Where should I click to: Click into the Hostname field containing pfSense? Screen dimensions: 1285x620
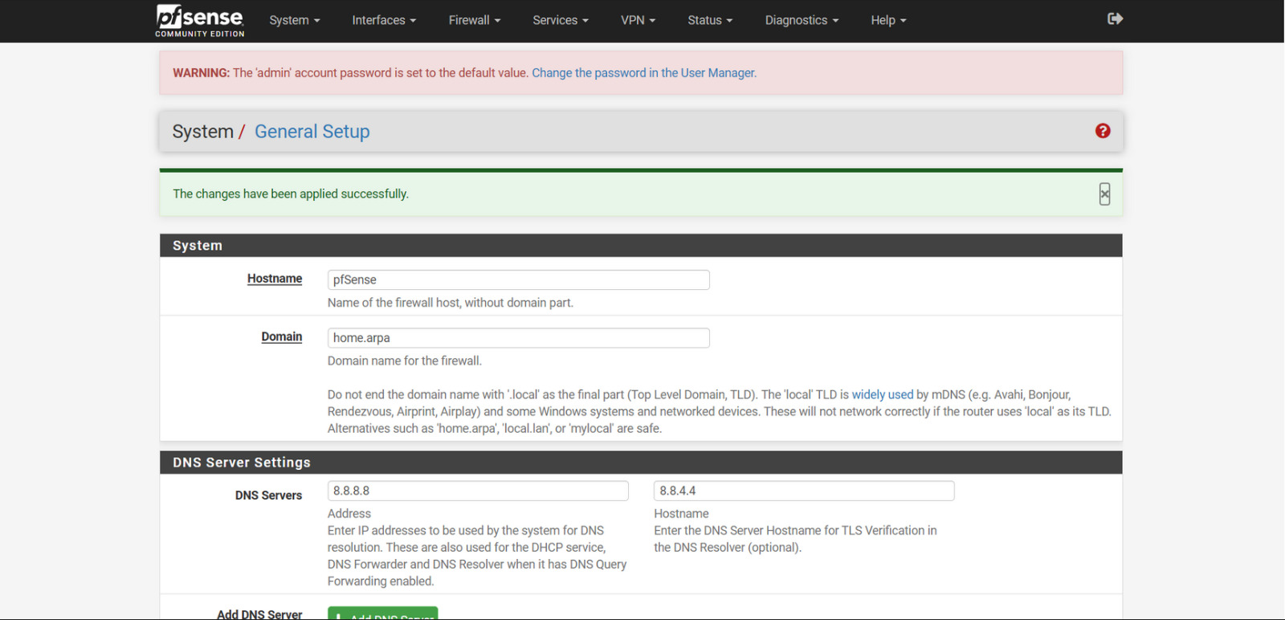coord(518,280)
